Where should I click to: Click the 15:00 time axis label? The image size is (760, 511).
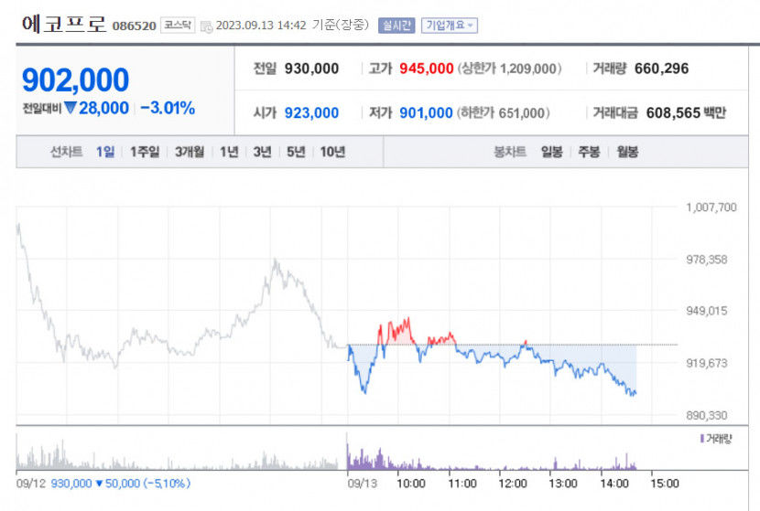665,484
